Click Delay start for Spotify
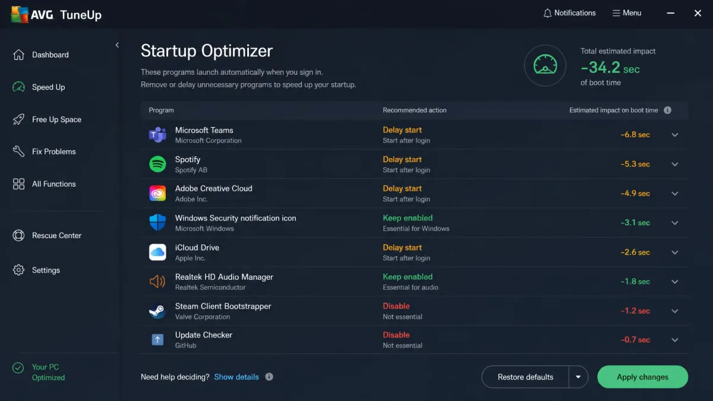The height and width of the screenshot is (401, 713). pos(402,159)
